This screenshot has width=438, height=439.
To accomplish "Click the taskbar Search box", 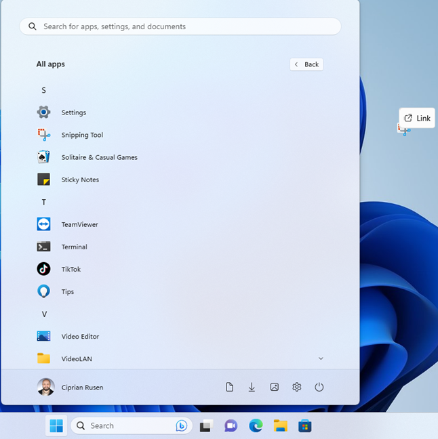I will (x=132, y=426).
